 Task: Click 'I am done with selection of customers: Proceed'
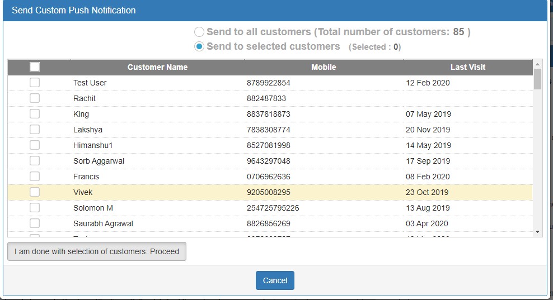(97, 251)
